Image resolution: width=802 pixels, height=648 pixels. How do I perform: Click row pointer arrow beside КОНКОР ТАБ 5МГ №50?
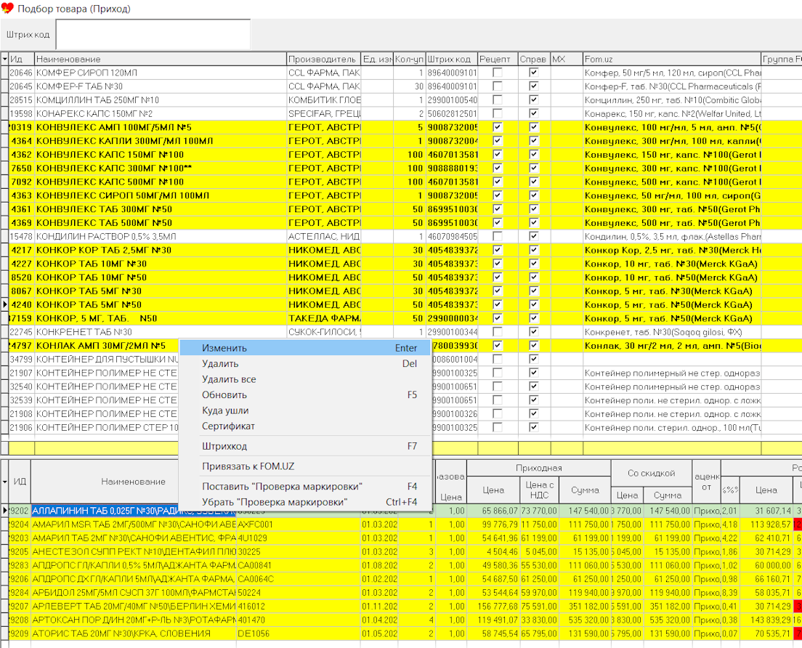[x=4, y=305]
